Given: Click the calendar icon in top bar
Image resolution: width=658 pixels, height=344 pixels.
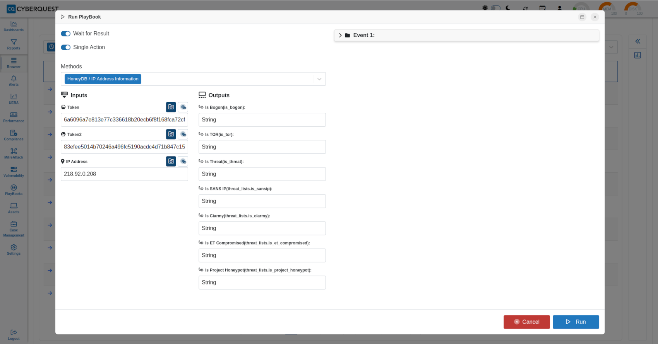Looking at the screenshot, I should tap(542, 8).
